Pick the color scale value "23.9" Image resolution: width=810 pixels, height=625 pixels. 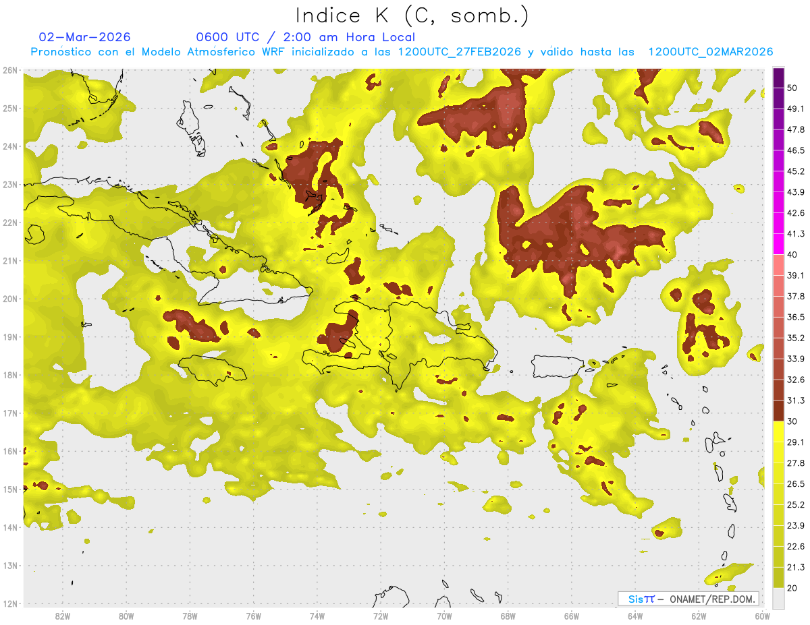pyautogui.click(x=796, y=526)
